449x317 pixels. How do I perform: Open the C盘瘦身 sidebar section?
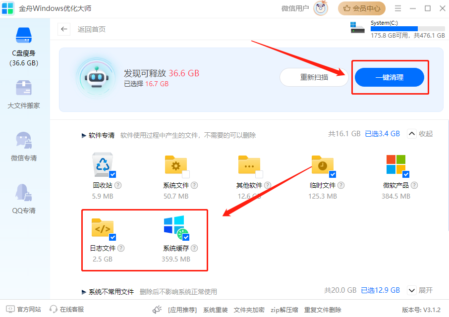tap(24, 47)
